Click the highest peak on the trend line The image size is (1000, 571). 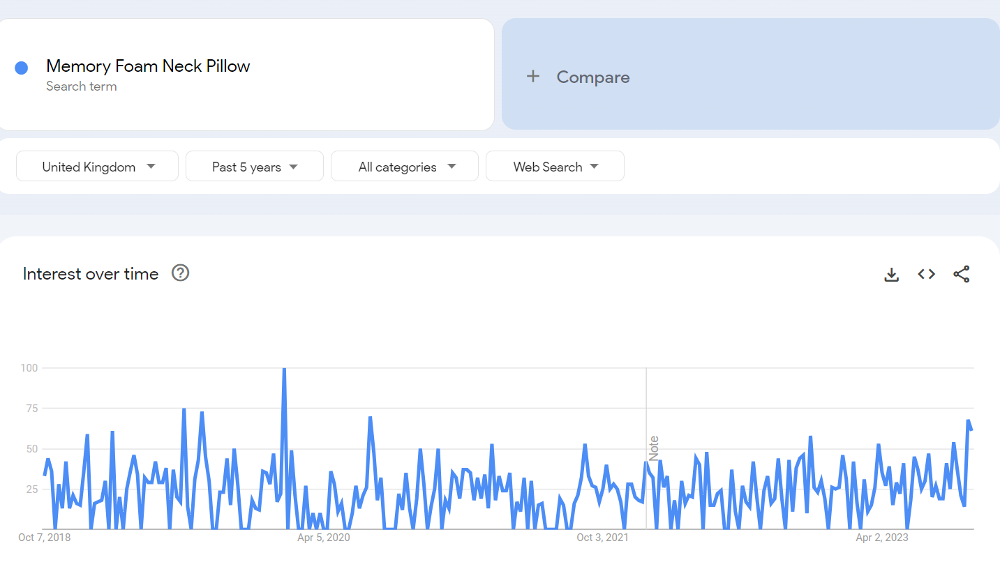tap(284, 370)
